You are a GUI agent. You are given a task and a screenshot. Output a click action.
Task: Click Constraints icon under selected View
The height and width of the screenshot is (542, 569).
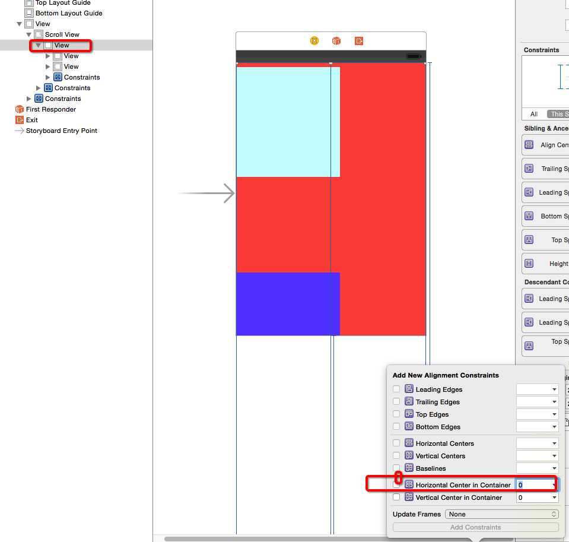point(58,77)
